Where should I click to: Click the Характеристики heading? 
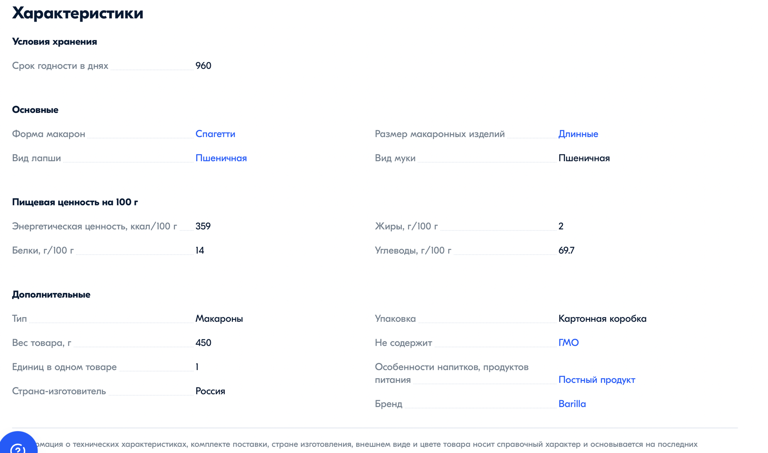(x=78, y=13)
